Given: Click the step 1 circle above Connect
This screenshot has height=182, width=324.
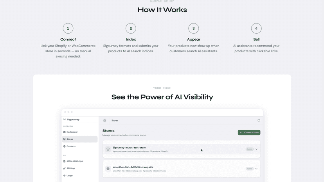Looking at the screenshot, I should 68,29.
